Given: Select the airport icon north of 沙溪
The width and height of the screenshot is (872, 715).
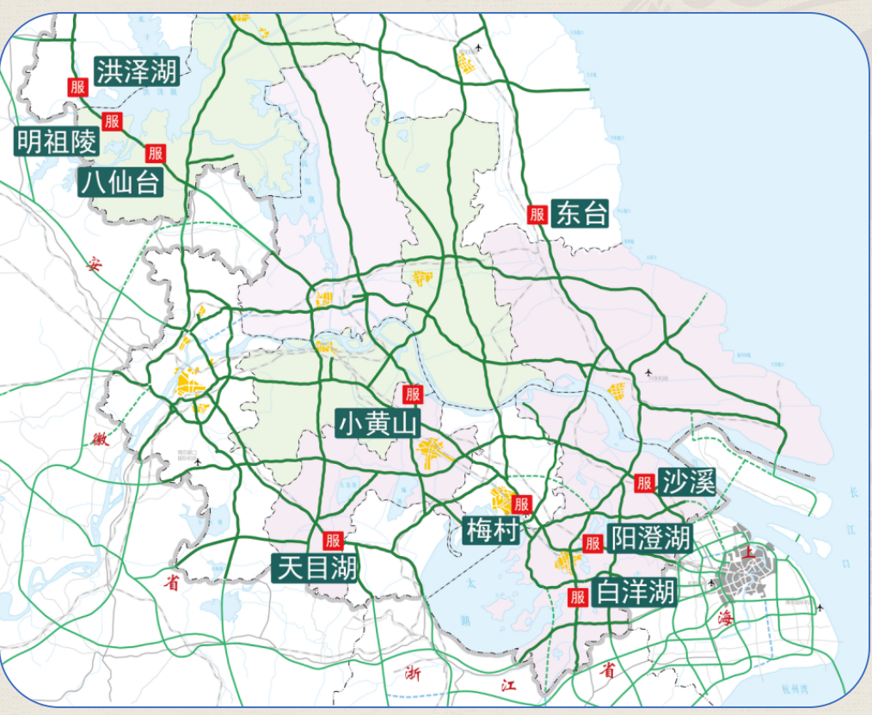Looking at the screenshot, I should pos(648,372).
